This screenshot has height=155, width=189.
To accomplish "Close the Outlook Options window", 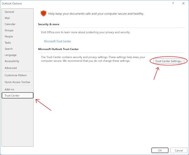I will click(x=183, y=3).
